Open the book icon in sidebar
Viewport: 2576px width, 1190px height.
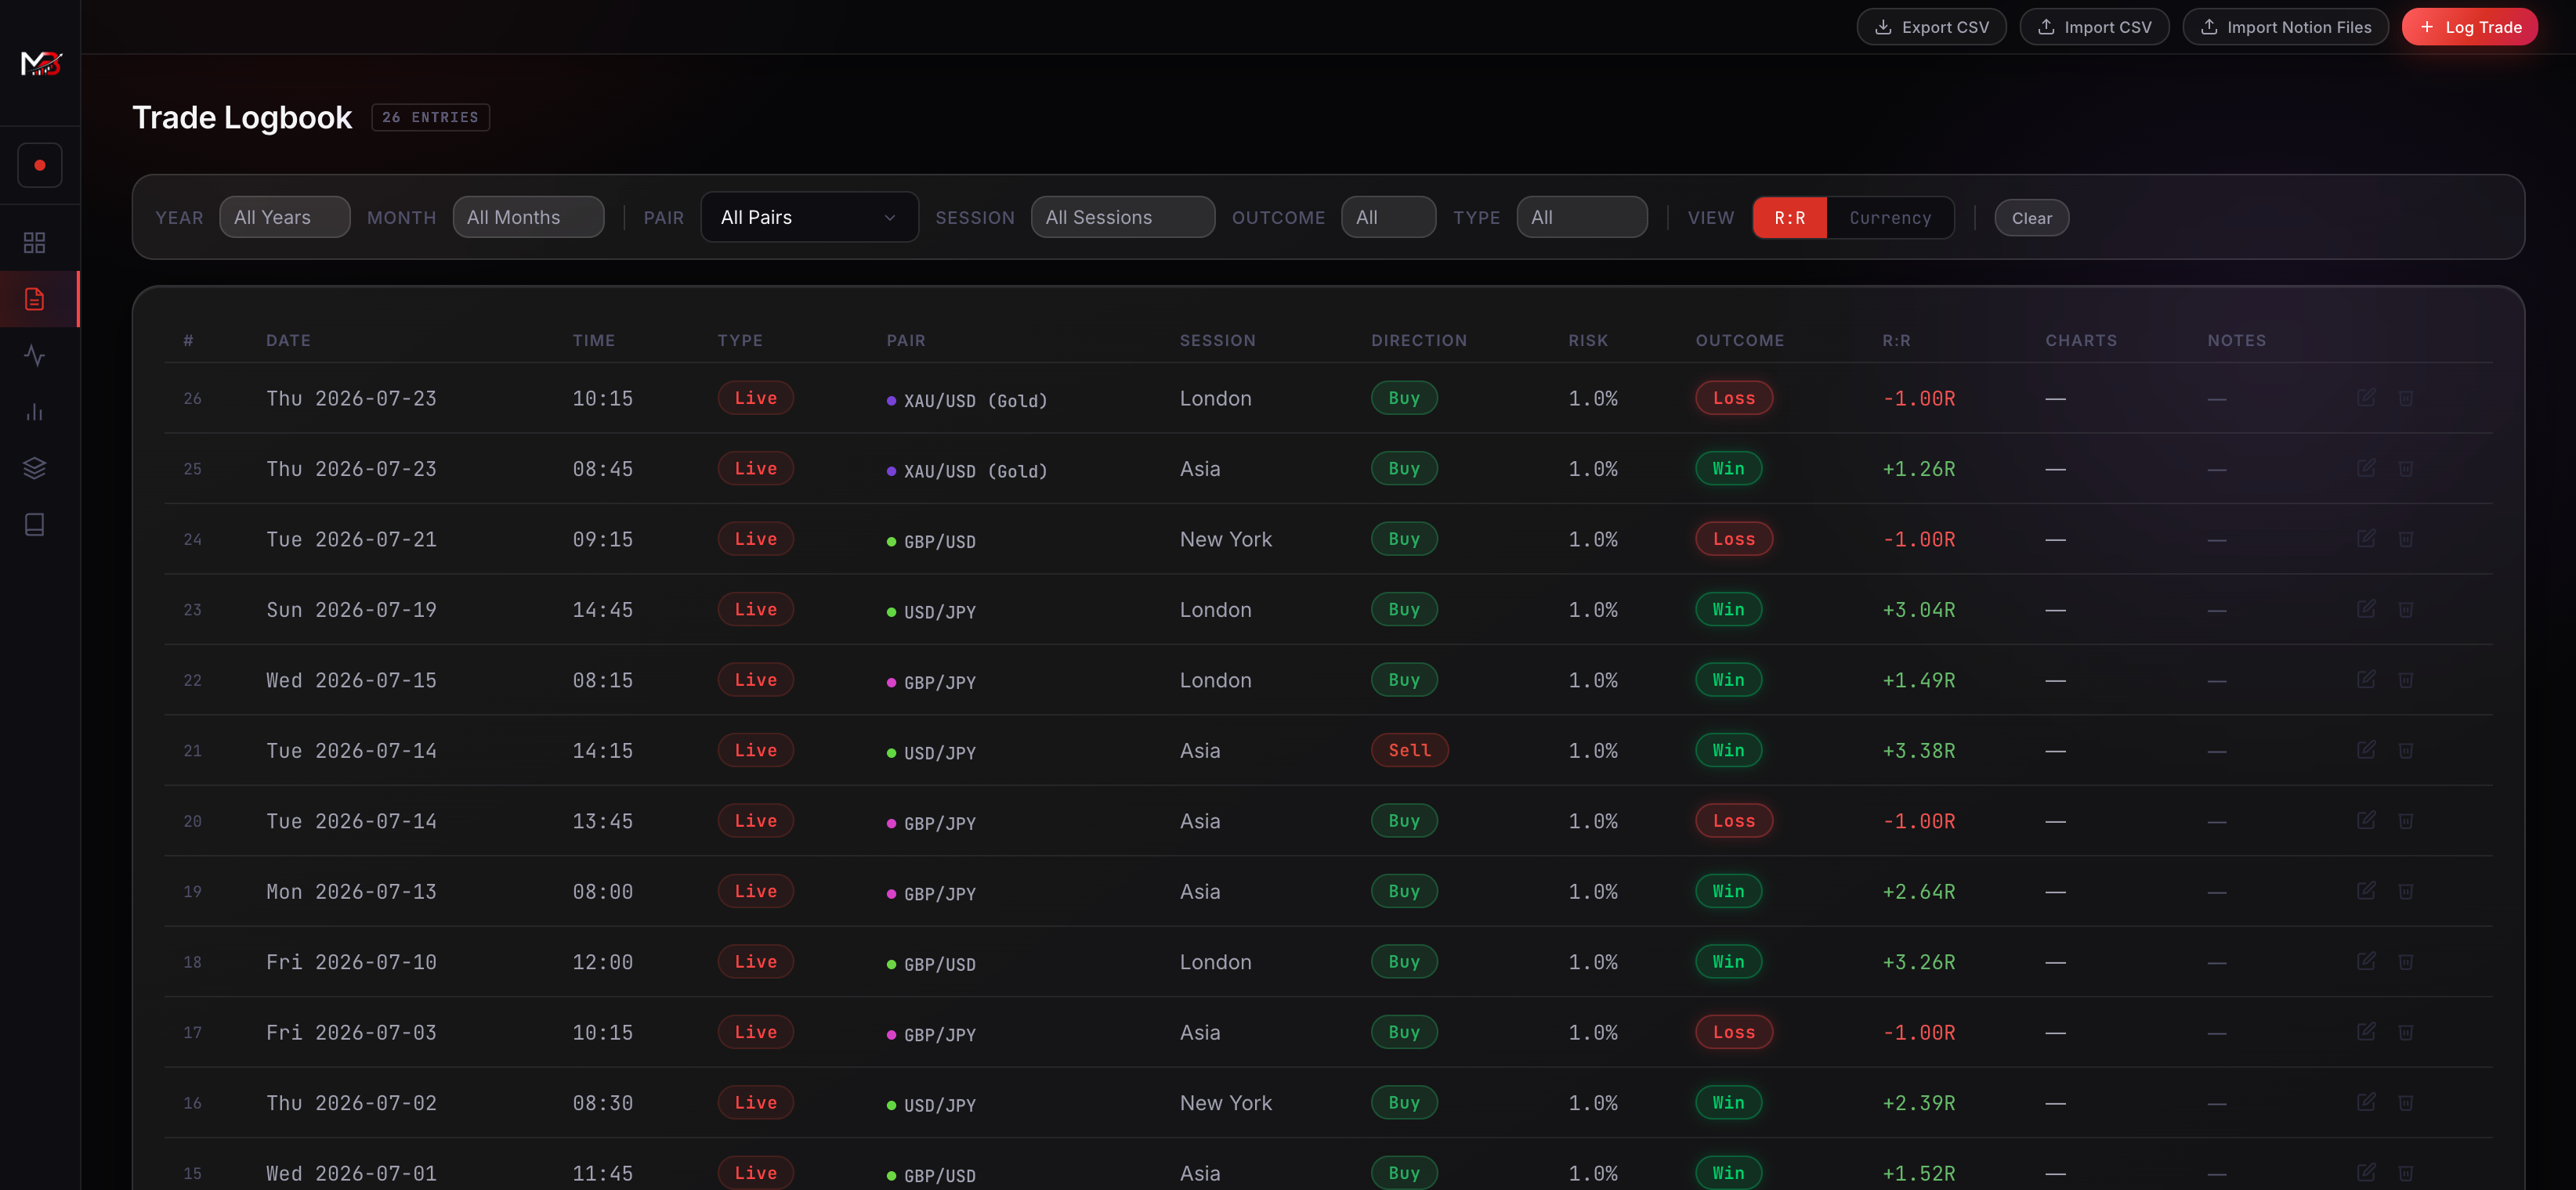point(35,525)
